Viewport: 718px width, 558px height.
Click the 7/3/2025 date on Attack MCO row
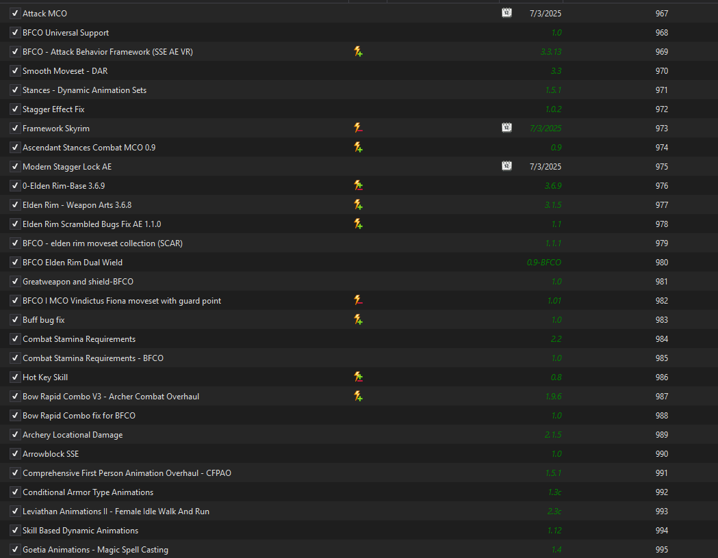coord(546,13)
